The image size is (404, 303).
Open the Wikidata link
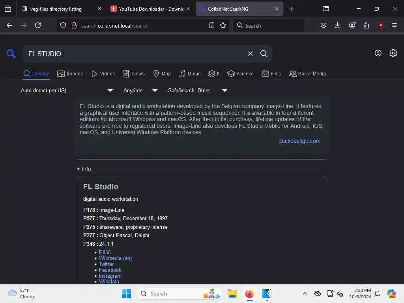109,282
